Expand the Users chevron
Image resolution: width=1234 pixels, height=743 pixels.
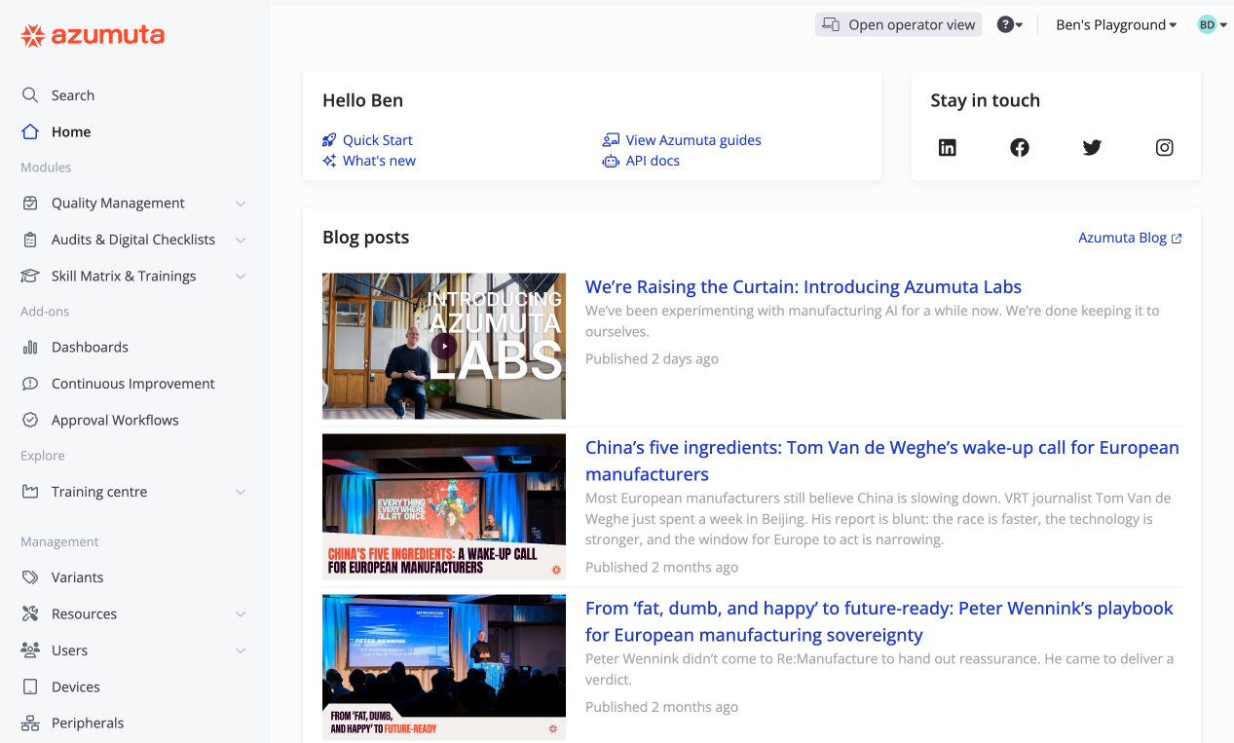tap(241, 650)
